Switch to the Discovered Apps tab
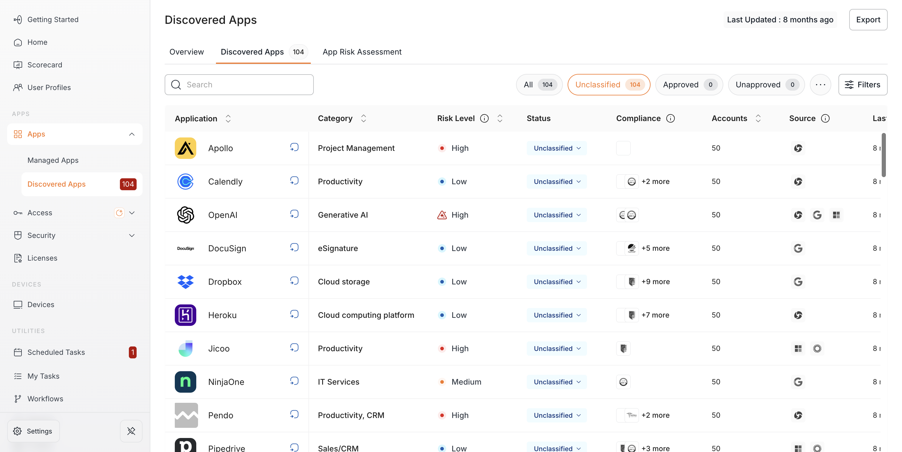The height and width of the screenshot is (452, 902). (263, 52)
